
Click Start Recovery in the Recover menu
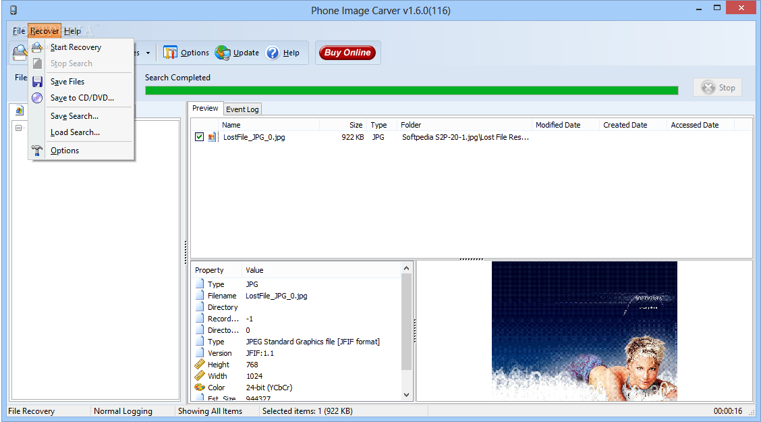point(76,47)
